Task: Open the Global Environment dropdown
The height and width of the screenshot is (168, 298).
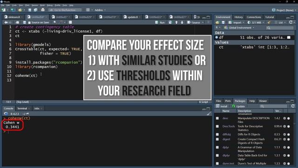Action: pos(239,28)
